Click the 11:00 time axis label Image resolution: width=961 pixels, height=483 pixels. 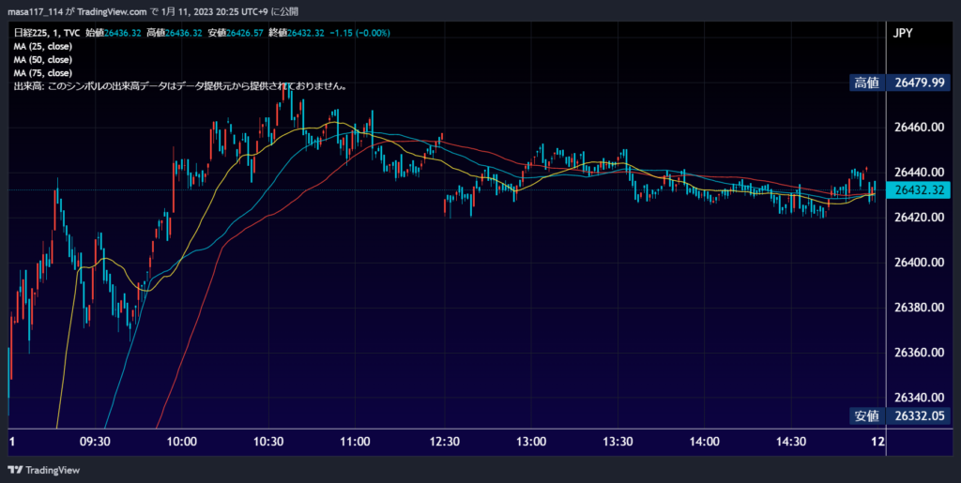356,442
